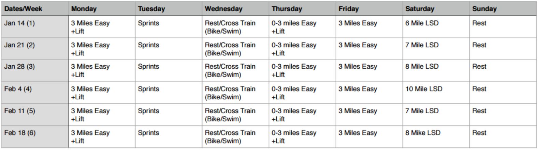
Task: Select the Thursday header cell
Action: [x=302, y=9]
